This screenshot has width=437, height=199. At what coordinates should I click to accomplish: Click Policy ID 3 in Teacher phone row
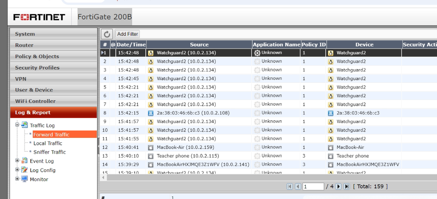pos(304,156)
